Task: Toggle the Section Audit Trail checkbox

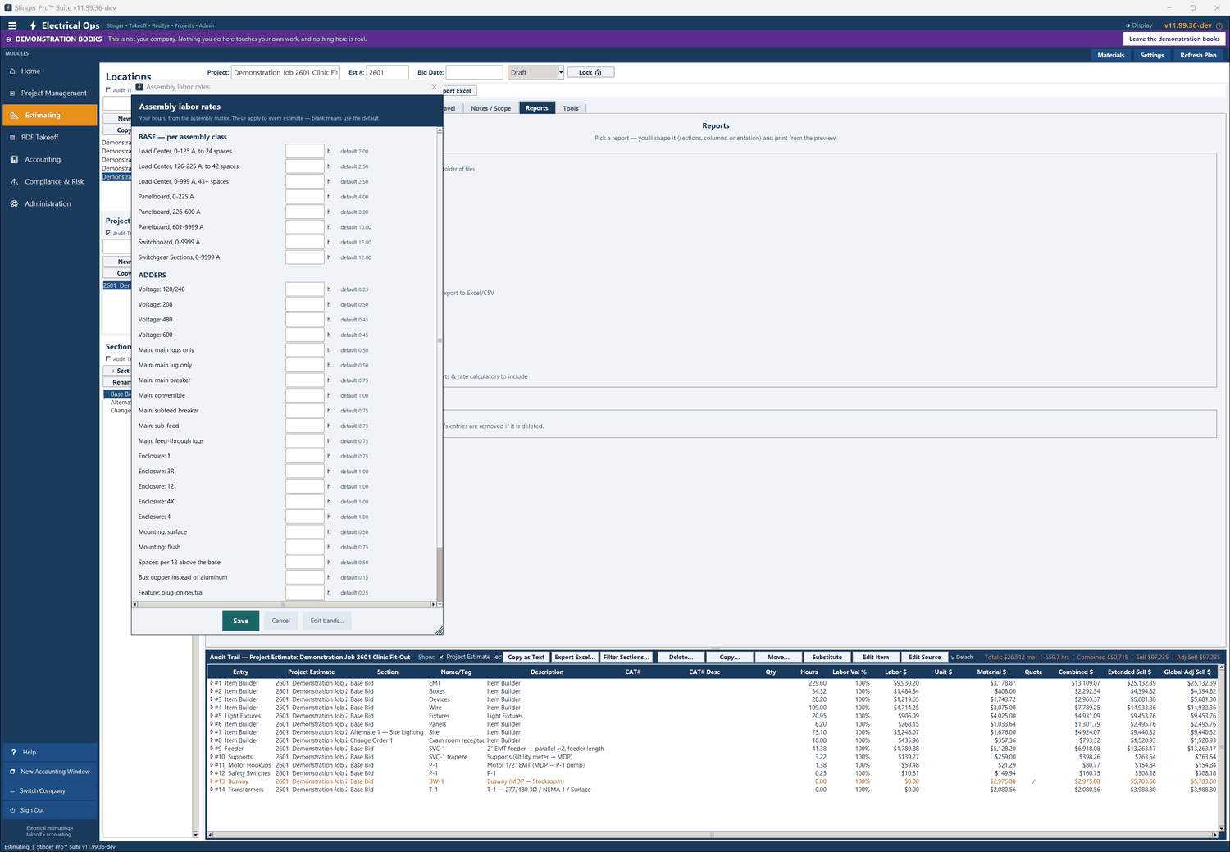Action: click(x=108, y=359)
